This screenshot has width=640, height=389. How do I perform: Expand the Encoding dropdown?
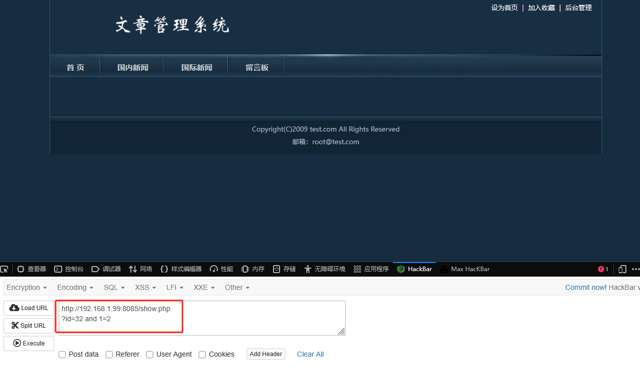coord(75,287)
